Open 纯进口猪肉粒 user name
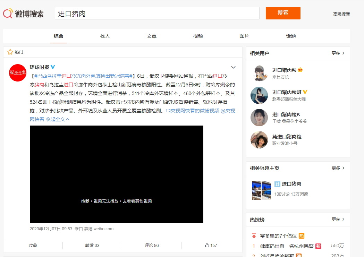 click(x=287, y=137)
